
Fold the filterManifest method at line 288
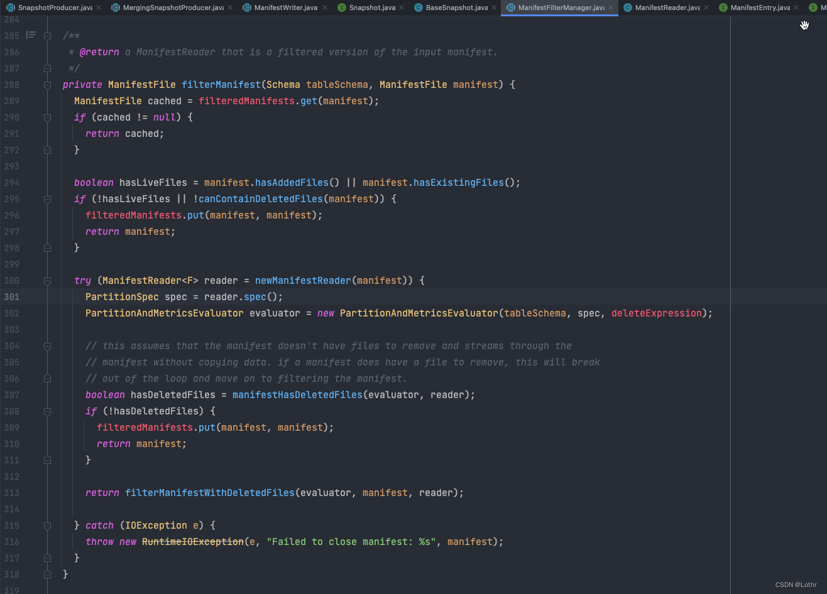[x=47, y=84]
